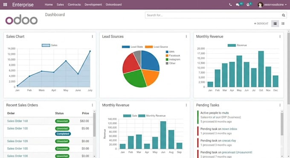Click the + DEFIOCAT button

point(261,23)
